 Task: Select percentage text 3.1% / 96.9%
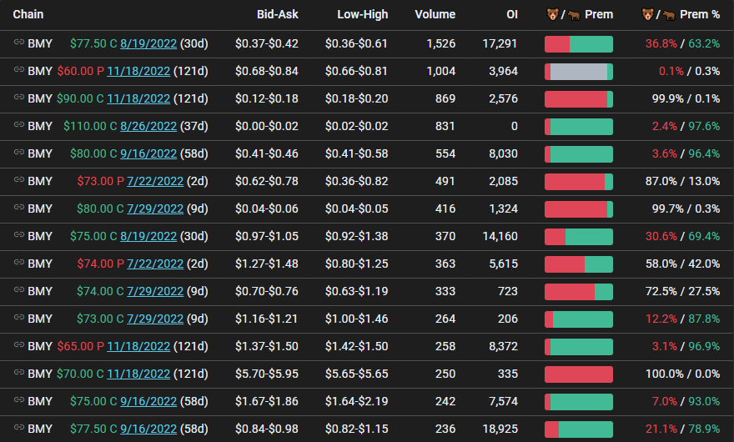[x=686, y=346]
